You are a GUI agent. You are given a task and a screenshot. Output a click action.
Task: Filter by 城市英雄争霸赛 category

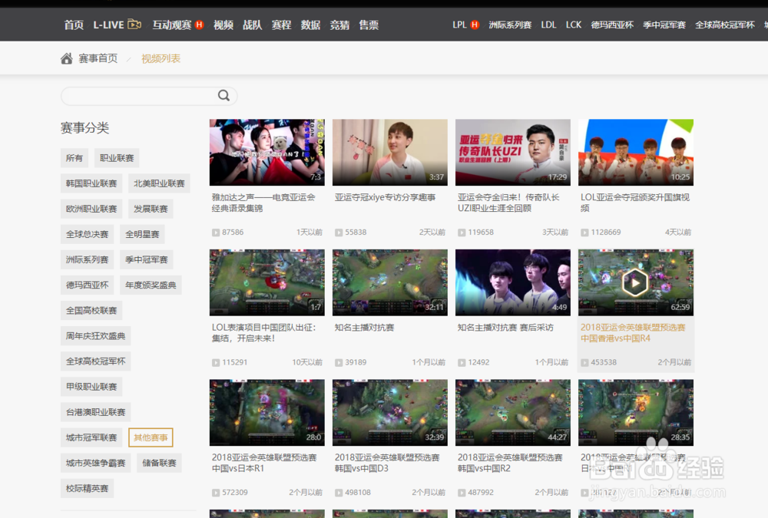pos(95,464)
